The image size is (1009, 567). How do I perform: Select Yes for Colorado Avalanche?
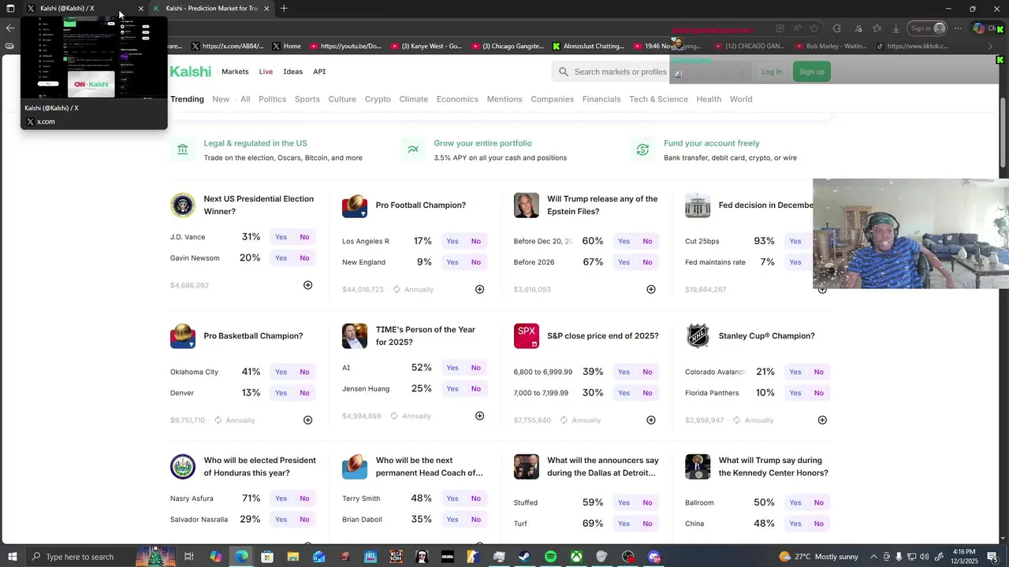pos(795,372)
